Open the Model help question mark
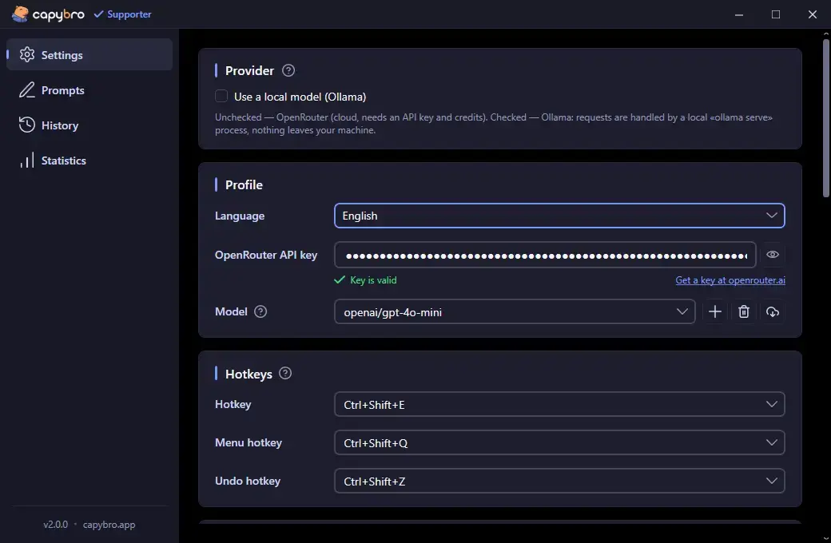831x543 pixels. tap(260, 311)
